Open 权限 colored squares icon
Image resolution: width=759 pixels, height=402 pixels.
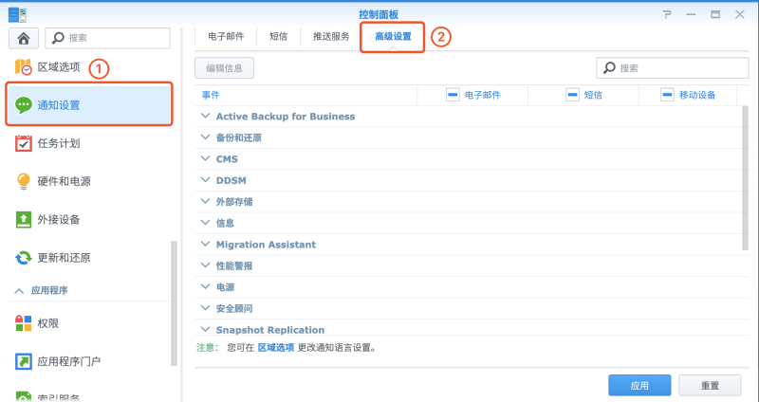coord(23,323)
